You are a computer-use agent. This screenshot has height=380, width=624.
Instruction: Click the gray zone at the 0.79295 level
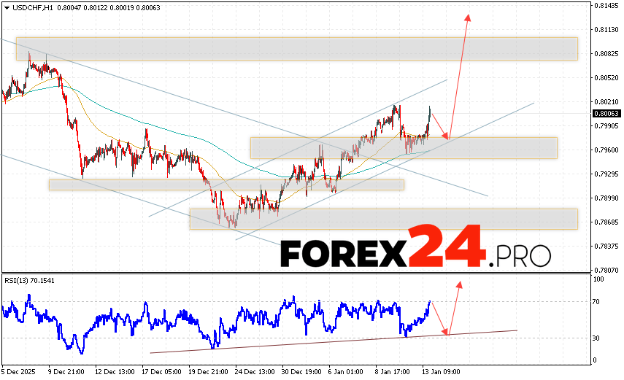[226, 185]
